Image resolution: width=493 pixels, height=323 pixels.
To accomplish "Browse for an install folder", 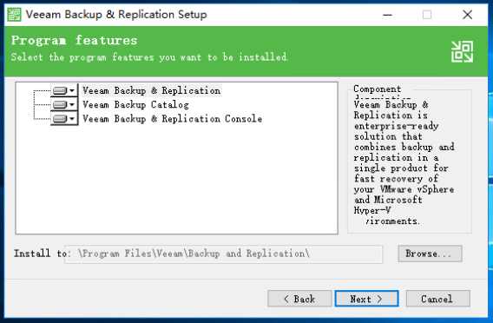I will click(x=430, y=254).
